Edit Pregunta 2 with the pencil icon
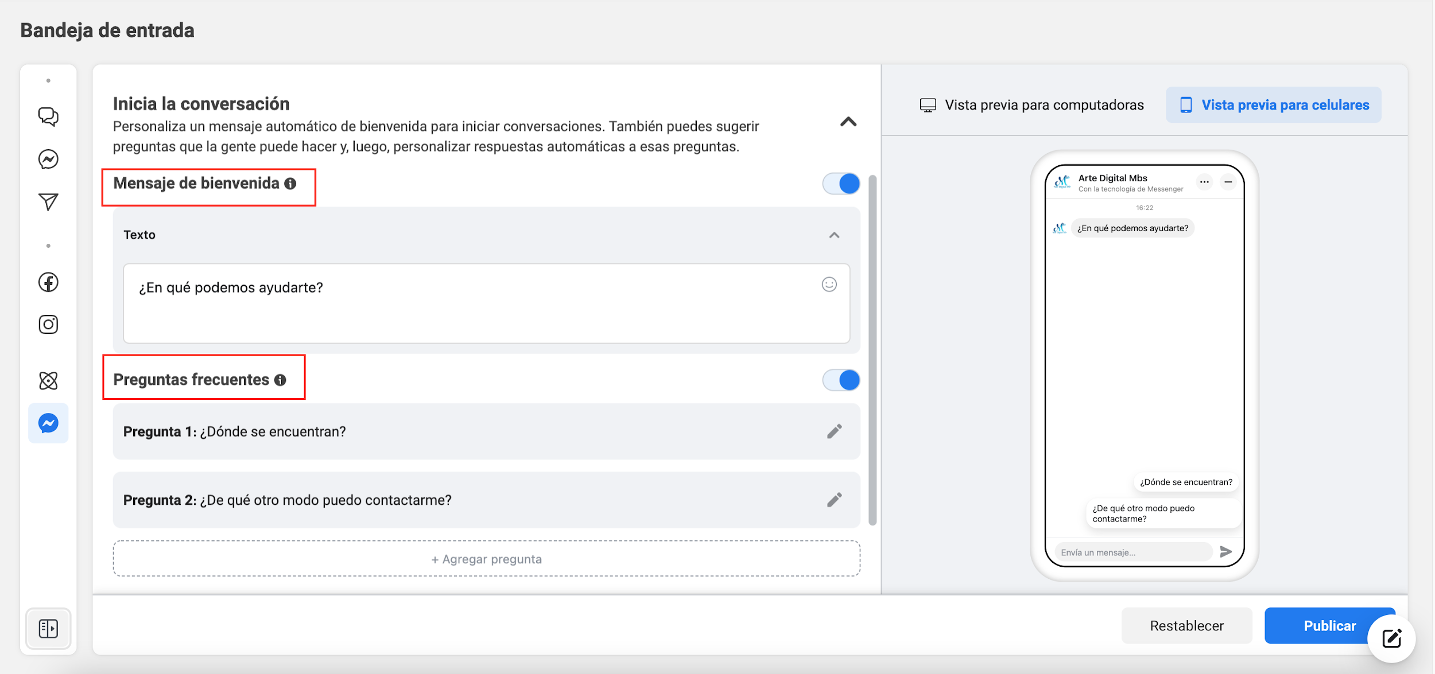This screenshot has width=1435, height=674. click(834, 500)
